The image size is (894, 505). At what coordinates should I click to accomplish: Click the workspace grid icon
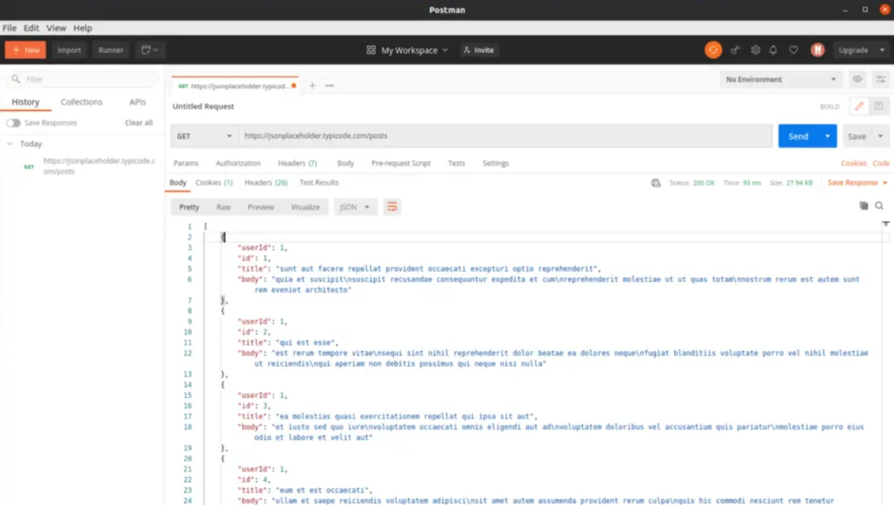click(x=371, y=50)
